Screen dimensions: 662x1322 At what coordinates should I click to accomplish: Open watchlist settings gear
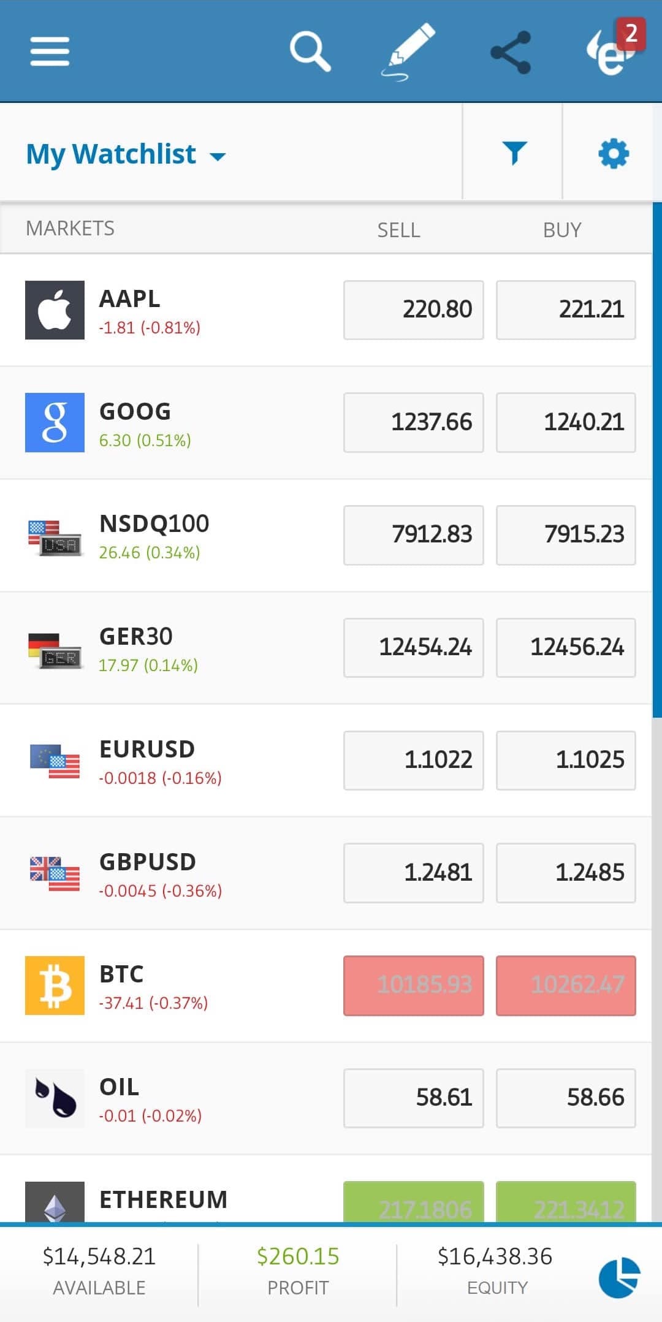point(613,153)
